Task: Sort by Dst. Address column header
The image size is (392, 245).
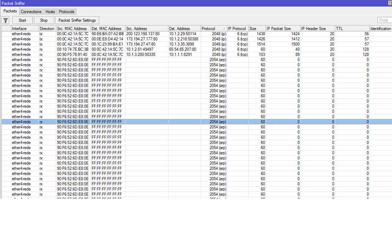Action: pyautogui.click(x=185, y=28)
